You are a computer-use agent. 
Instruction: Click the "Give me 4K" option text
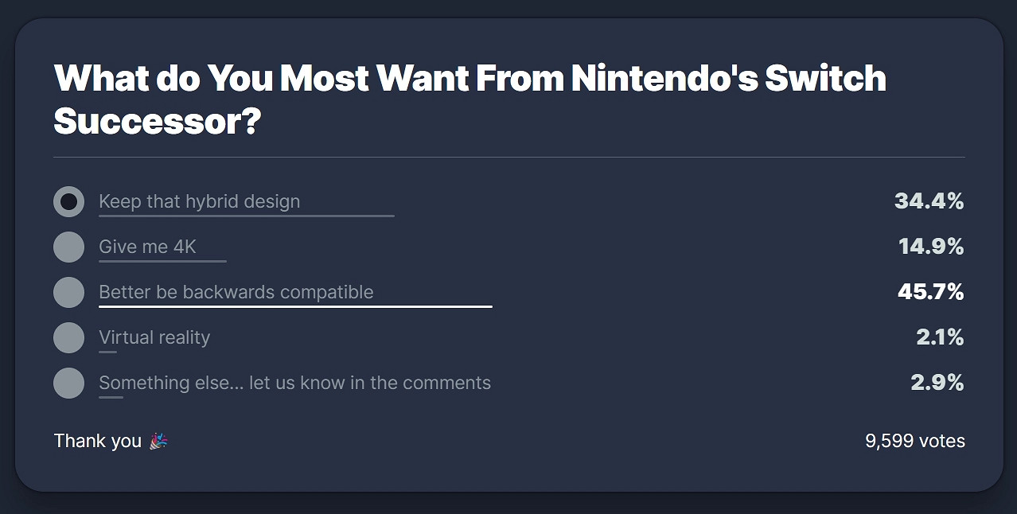click(147, 247)
